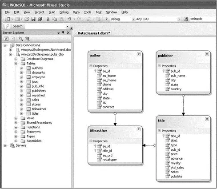This screenshot has width=217, height=189.
Task: Select the titleauthor table in Server Explorer
Action: [39, 109]
